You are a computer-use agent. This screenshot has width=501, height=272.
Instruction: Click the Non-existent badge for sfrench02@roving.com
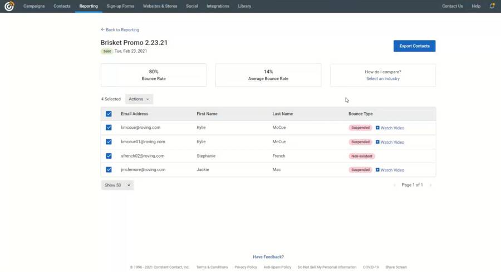pos(362,156)
